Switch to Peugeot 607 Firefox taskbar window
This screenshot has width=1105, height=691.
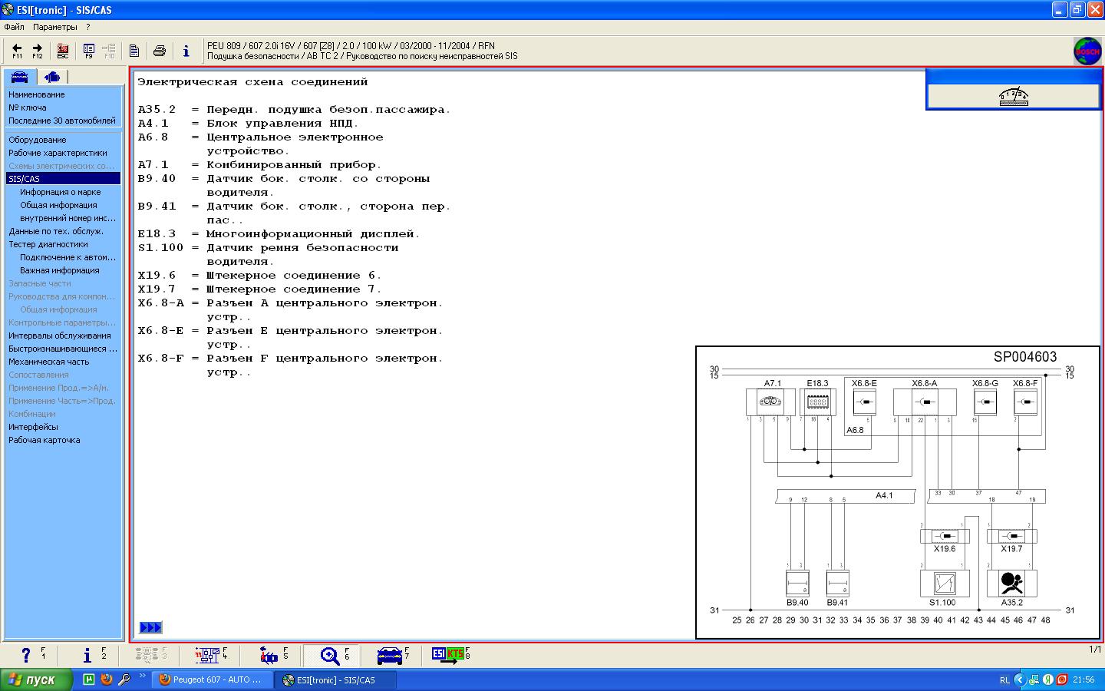pos(213,679)
